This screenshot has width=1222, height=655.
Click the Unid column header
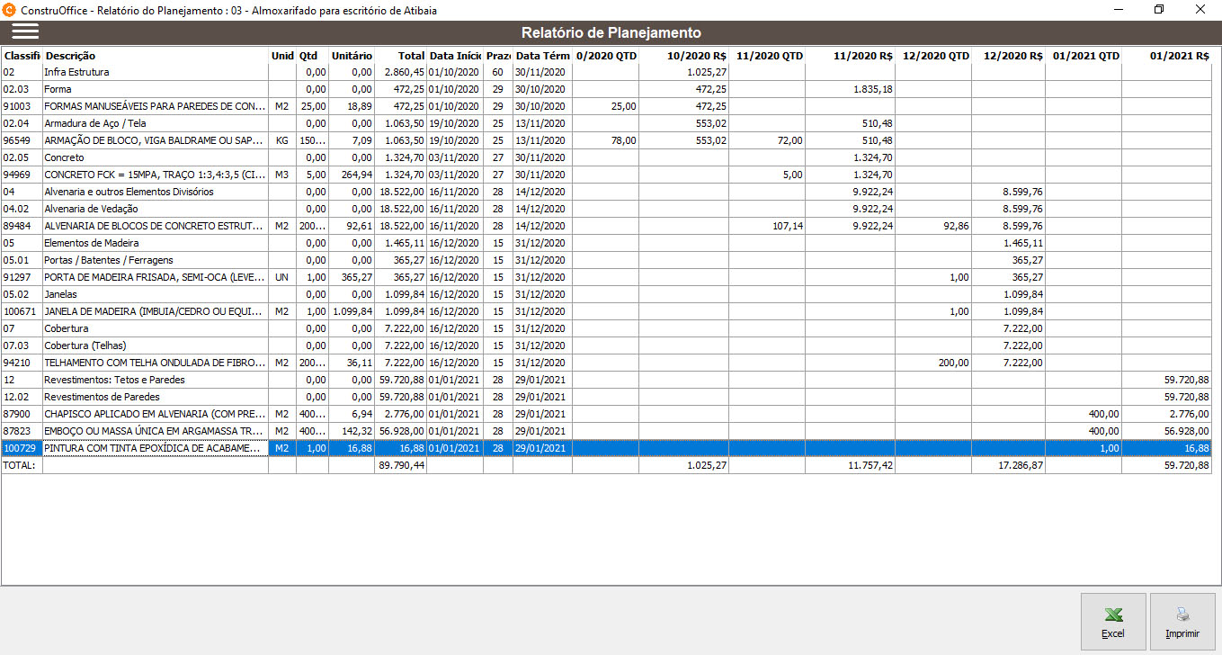[x=282, y=56]
